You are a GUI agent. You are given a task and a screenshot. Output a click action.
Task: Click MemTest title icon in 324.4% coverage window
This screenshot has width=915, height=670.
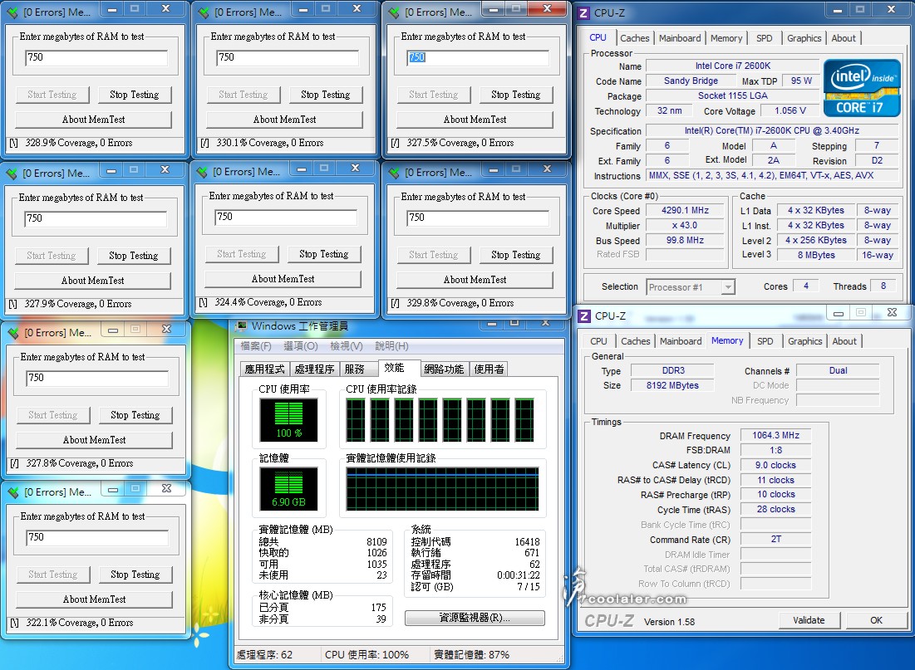(203, 171)
